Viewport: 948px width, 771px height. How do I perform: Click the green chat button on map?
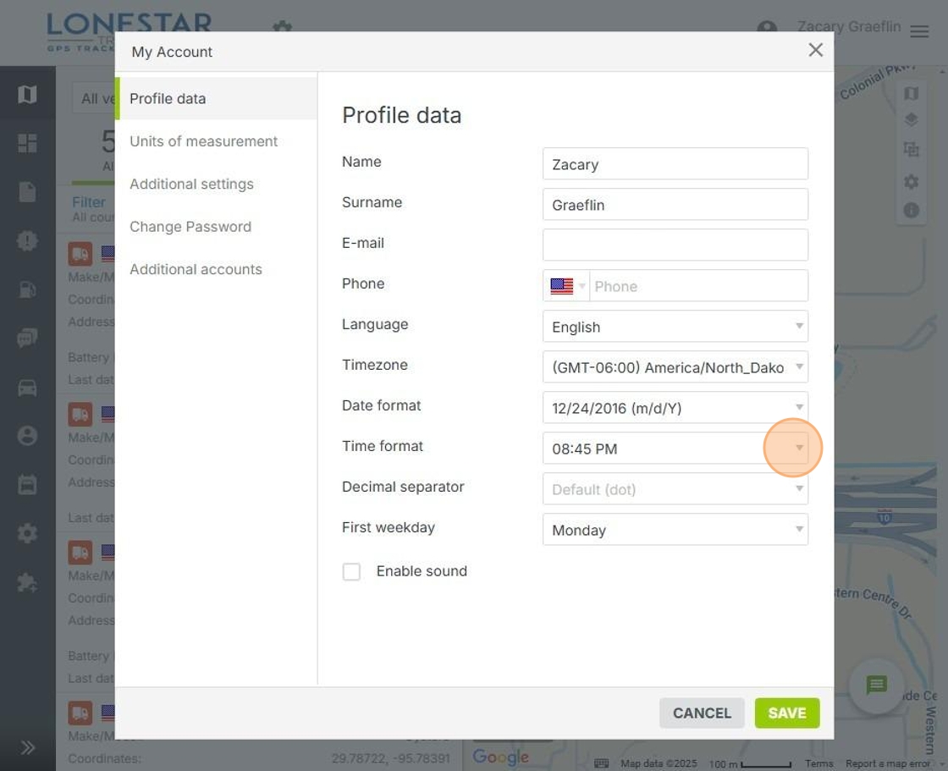pyautogui.click(x=876, y=685)
